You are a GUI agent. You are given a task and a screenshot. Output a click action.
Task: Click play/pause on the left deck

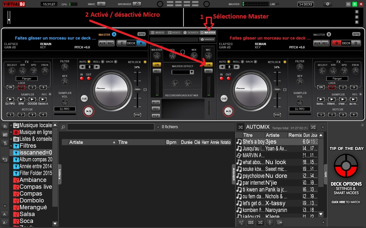point(89,111)
